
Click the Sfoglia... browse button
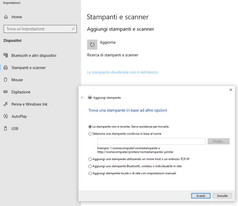219,141
